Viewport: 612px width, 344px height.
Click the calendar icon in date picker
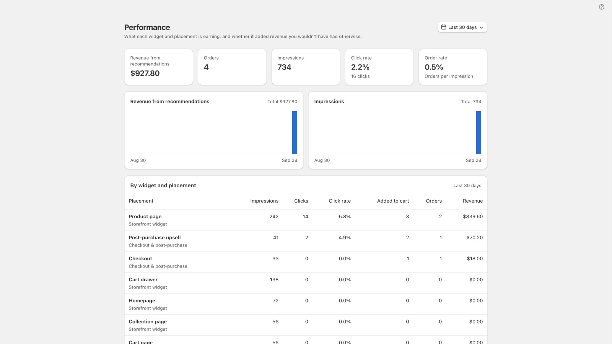point(444,27)
